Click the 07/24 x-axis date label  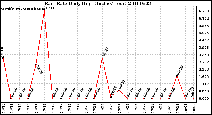point(120,109)
